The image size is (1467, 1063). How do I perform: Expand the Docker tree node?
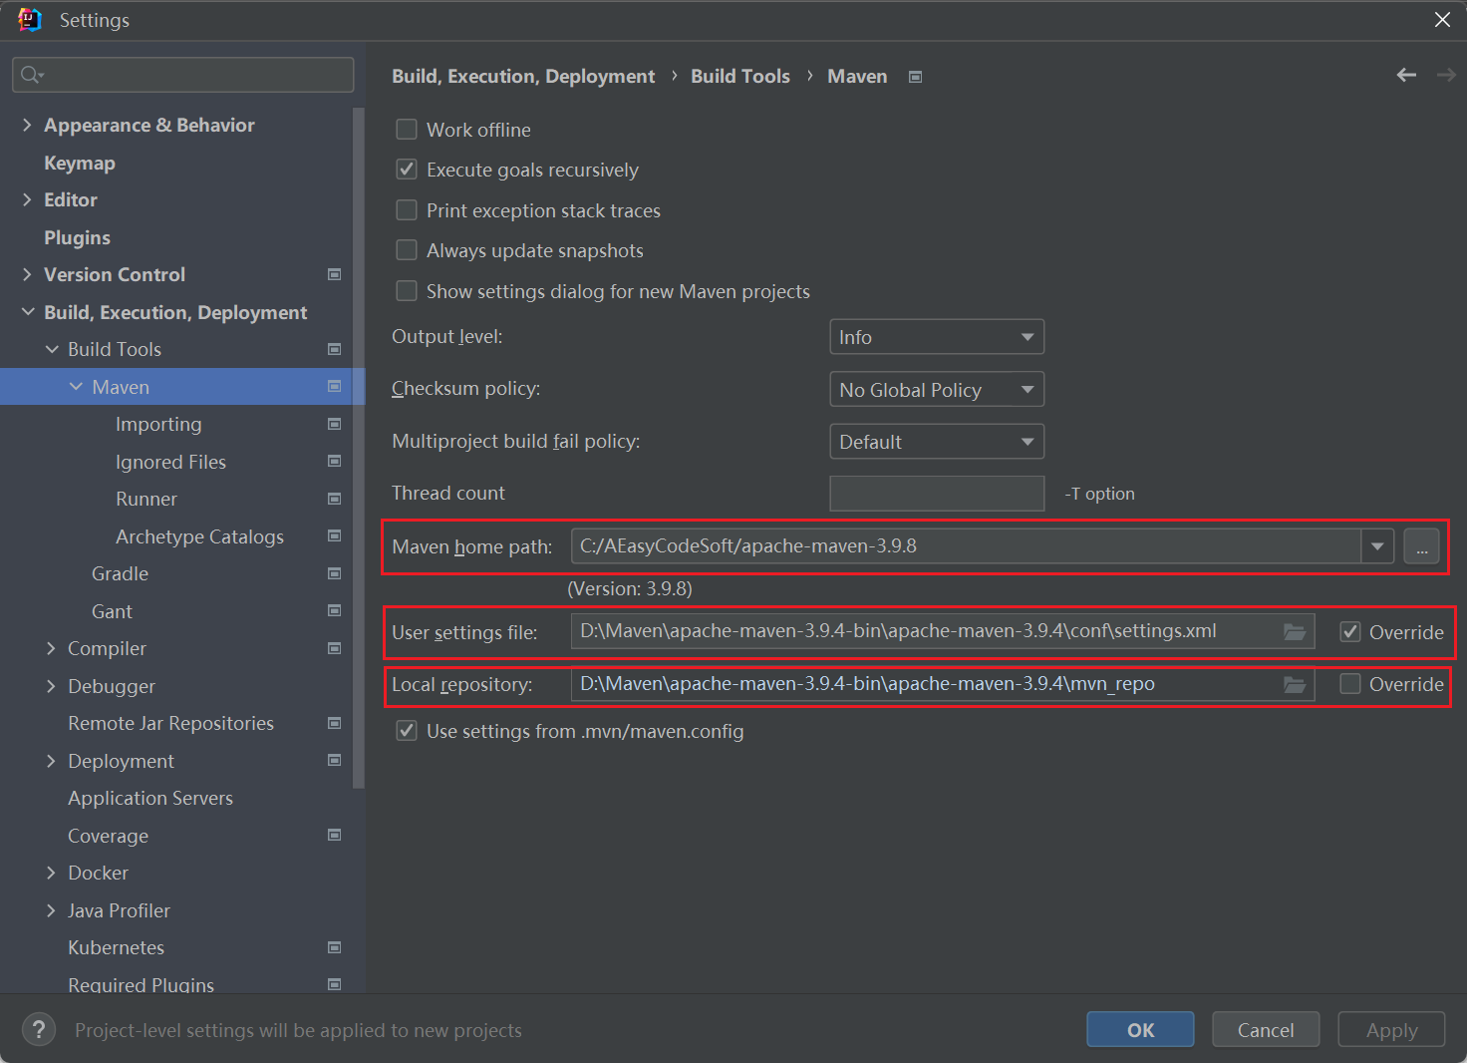(51, 873)
